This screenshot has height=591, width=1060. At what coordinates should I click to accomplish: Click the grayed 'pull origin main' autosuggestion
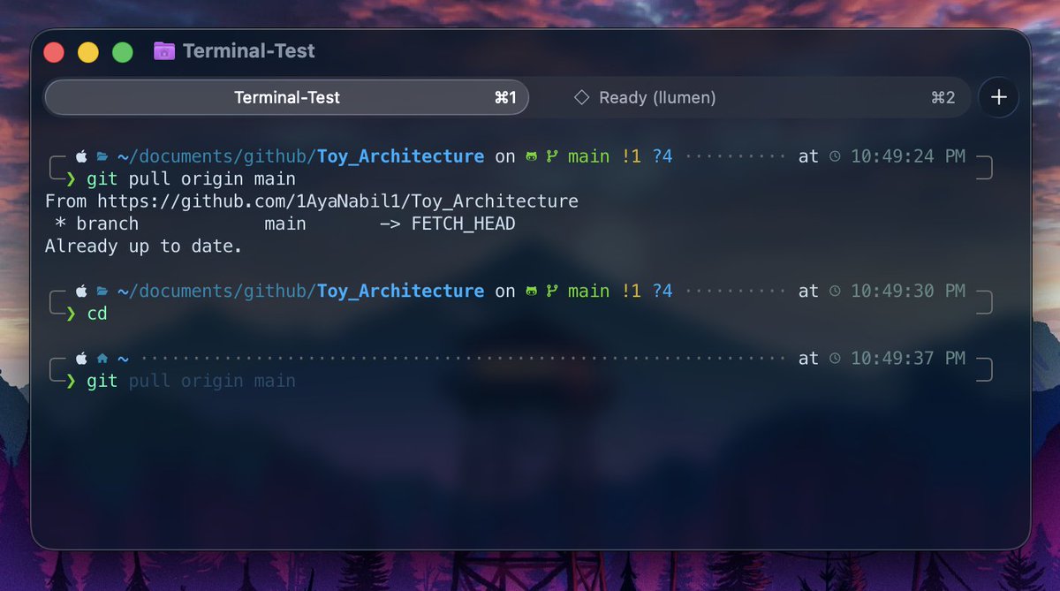click(x=212, y=381)
